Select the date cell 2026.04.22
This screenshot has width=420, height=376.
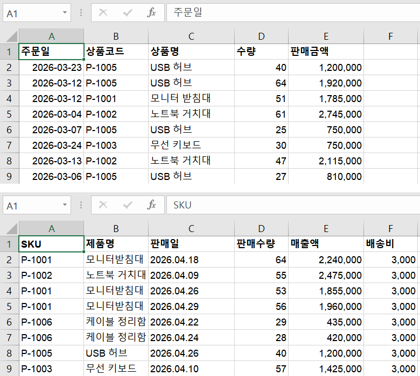click(x=191, y=322)
